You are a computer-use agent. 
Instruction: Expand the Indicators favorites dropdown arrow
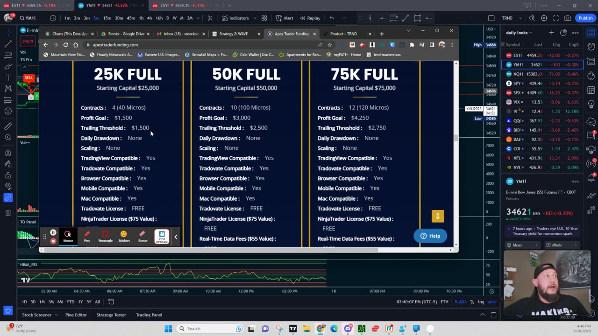pyautogui.click(x=255, y=18)
